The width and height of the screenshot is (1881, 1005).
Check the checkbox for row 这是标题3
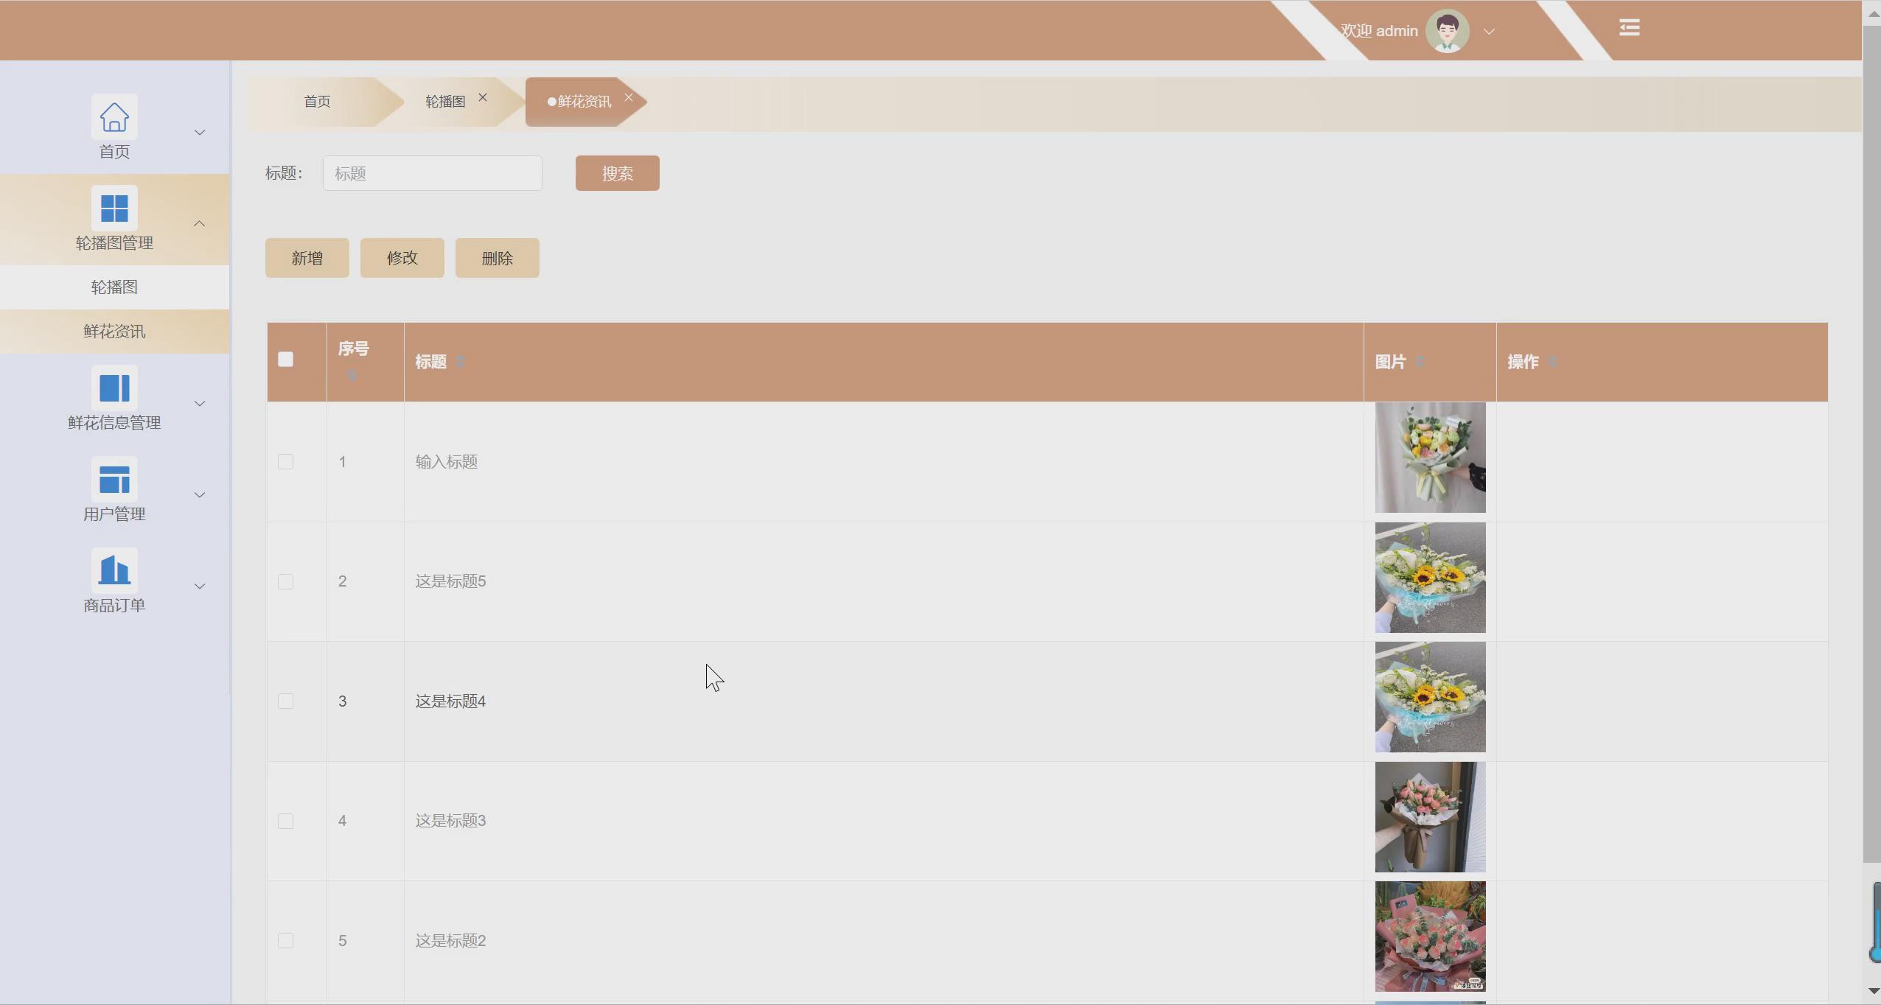pos(285,821)
